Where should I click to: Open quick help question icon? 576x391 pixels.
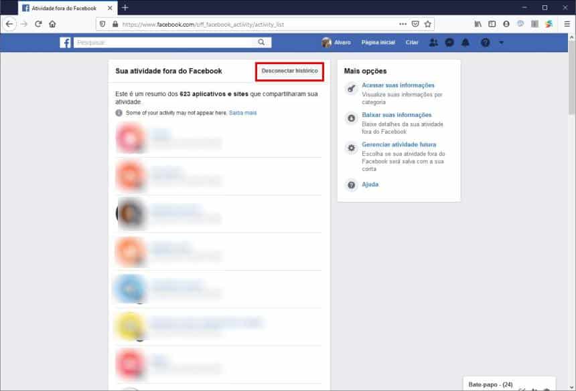pos(486,43)
